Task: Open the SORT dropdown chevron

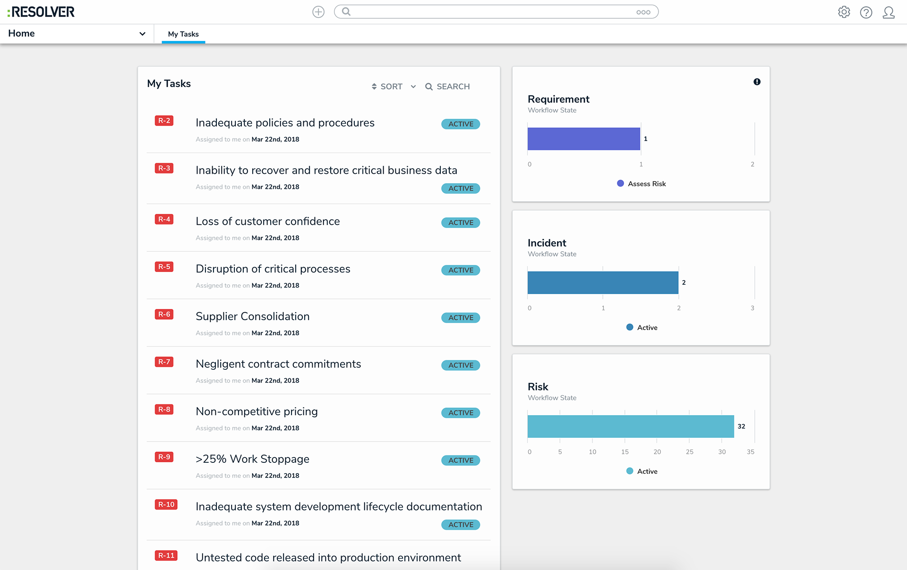Action: coord(413,86)
